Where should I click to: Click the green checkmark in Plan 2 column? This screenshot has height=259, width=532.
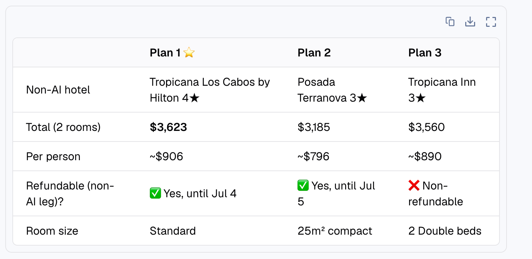(x=303, y=186)
